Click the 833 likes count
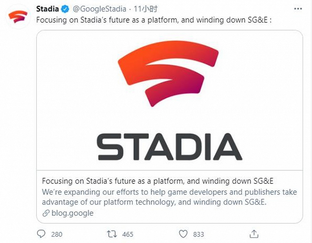 coord(198,234)
